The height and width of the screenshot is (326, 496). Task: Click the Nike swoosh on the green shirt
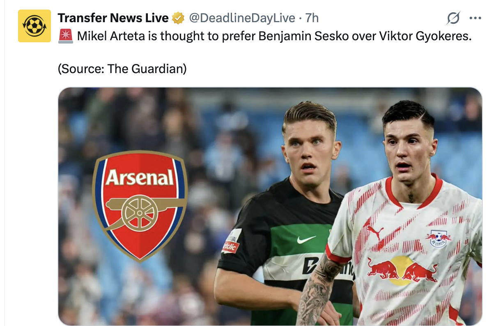click(307, 239)
